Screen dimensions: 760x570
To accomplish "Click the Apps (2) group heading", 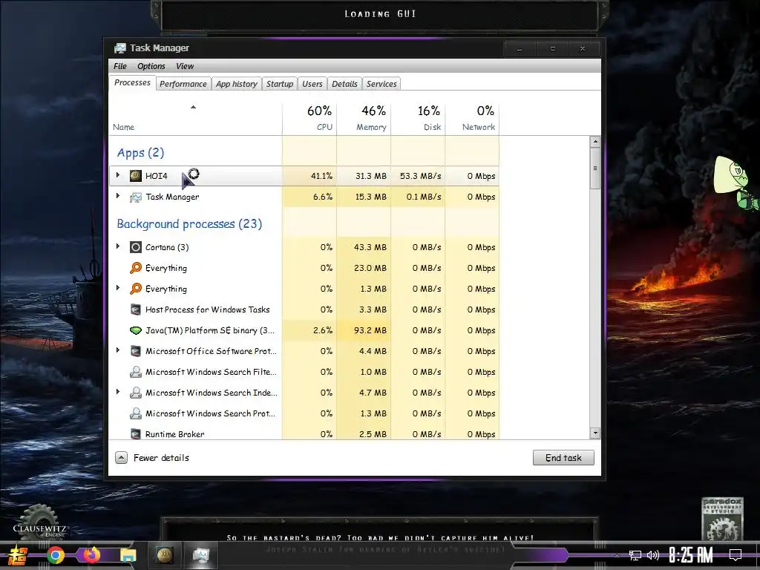I will click(x=140, y=153).
